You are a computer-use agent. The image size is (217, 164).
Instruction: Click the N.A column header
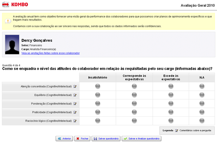pos(202,77)
